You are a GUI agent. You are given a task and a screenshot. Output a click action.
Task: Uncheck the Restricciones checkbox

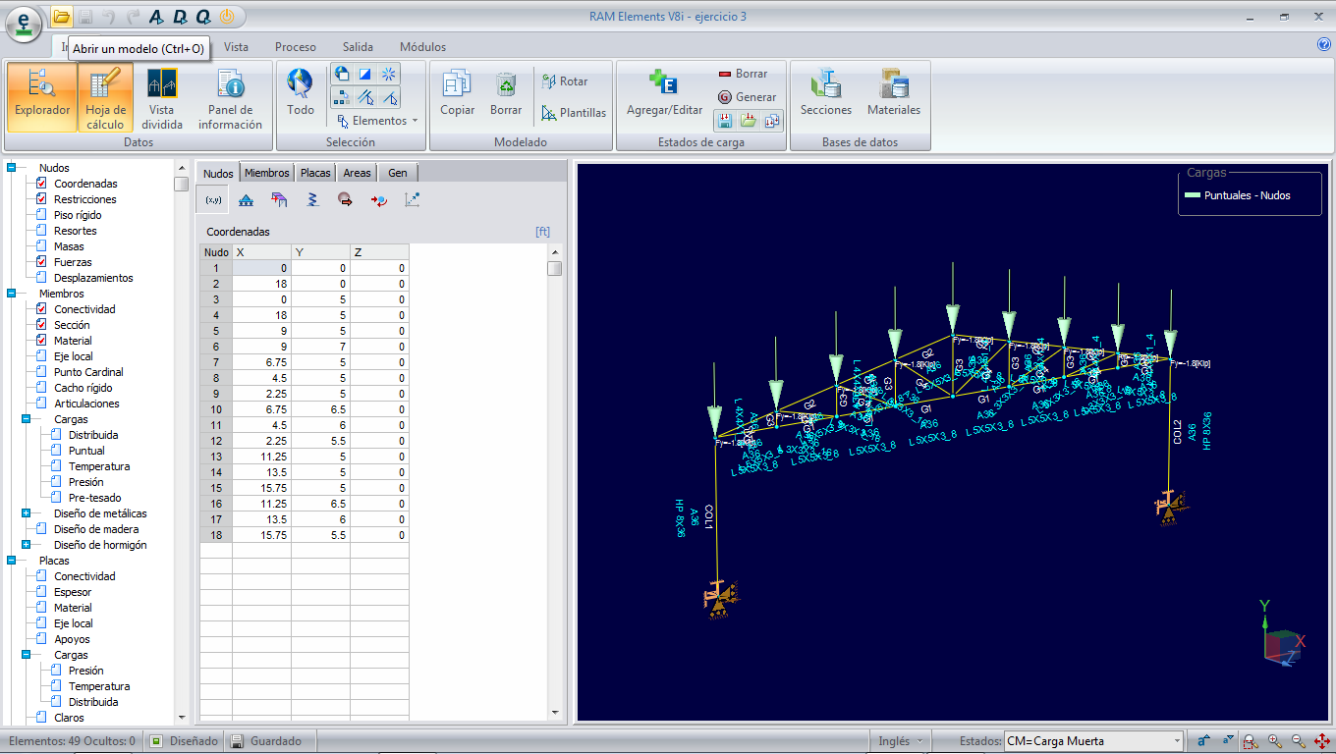pyautogui.click(x=41, y=199)
